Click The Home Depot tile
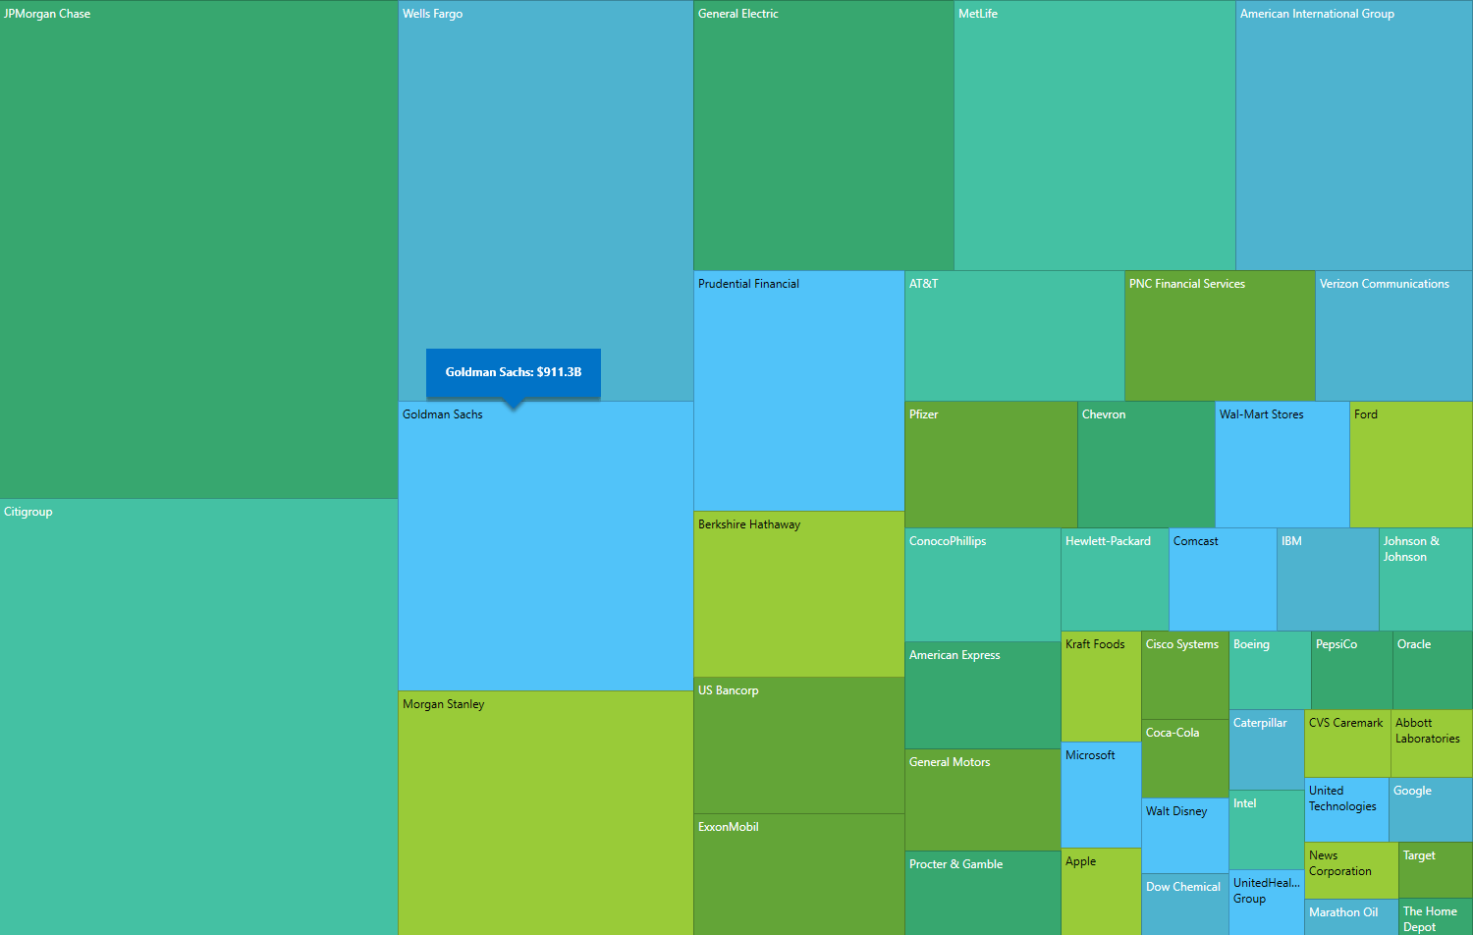Screen dimensions: 1473x935 (x=1436, y=917)
